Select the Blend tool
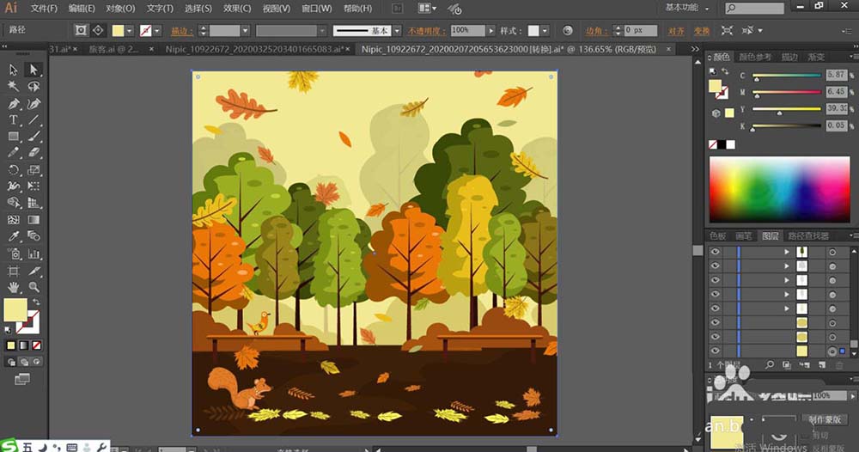859x452 pixels. [34, 236]
